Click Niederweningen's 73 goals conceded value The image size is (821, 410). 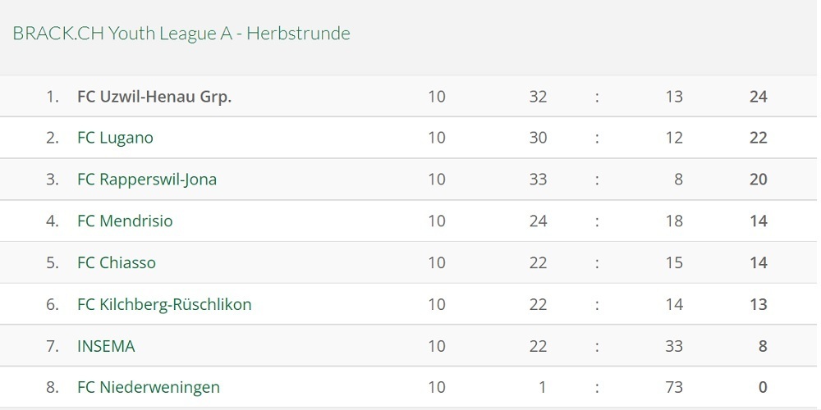(x=674, y=388)
